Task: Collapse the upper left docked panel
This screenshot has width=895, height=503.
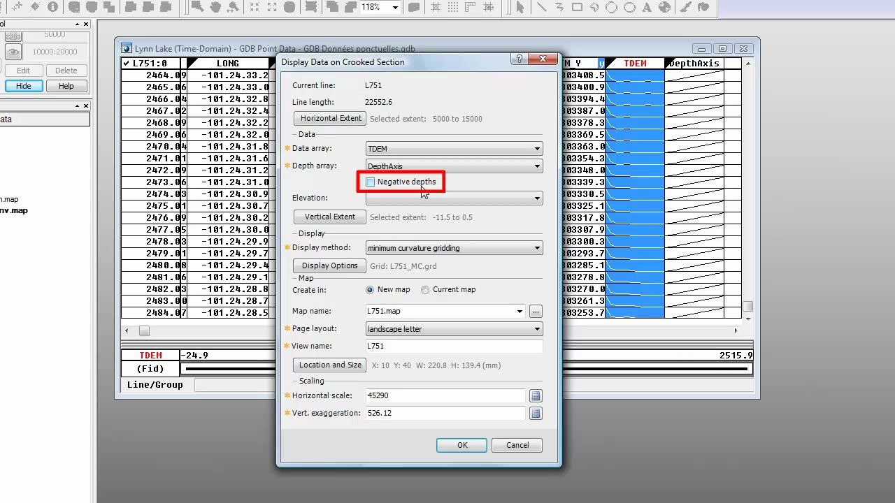Action: click(77, 24)
